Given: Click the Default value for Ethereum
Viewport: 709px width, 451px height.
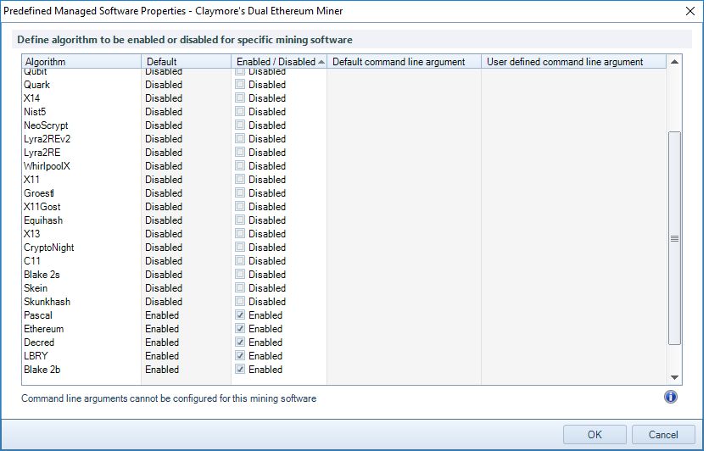Looking at the screenshot, I should pos(162,329).
